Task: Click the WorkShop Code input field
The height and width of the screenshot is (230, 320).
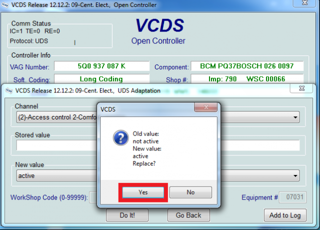Action: pos(93,197)
